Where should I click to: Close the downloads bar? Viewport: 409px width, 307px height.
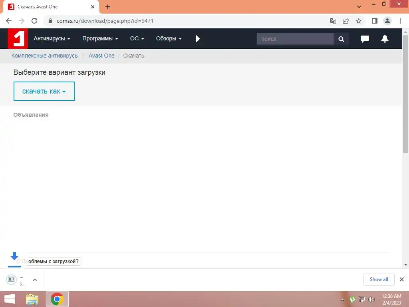[402, 279]
